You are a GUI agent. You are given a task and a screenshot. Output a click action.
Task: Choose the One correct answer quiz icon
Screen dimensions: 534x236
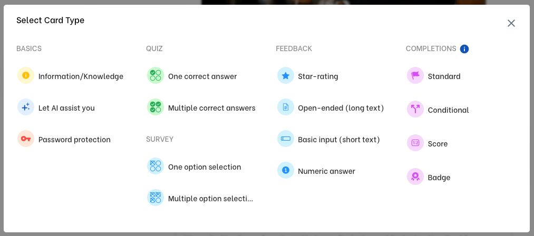156,76
